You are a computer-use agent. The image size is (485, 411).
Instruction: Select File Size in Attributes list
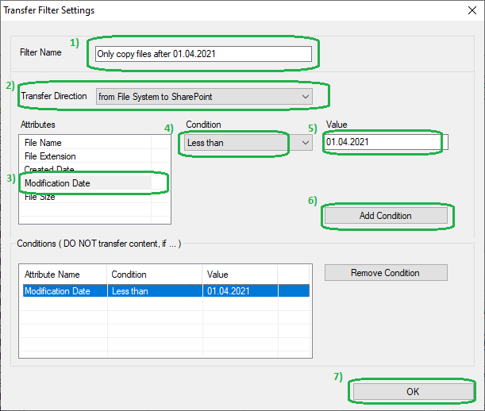(x=88, y=197)
